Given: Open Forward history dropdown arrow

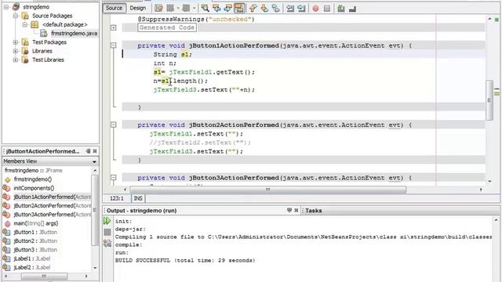Looking at the screenshot, I should (194, 9).
